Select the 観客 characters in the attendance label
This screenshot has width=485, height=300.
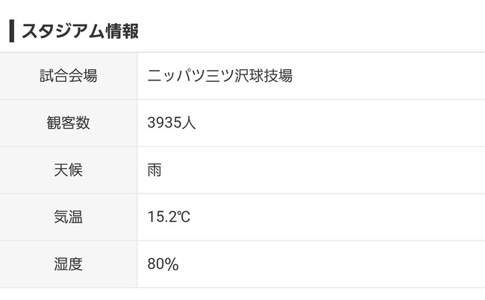click(x=61, y=123)
